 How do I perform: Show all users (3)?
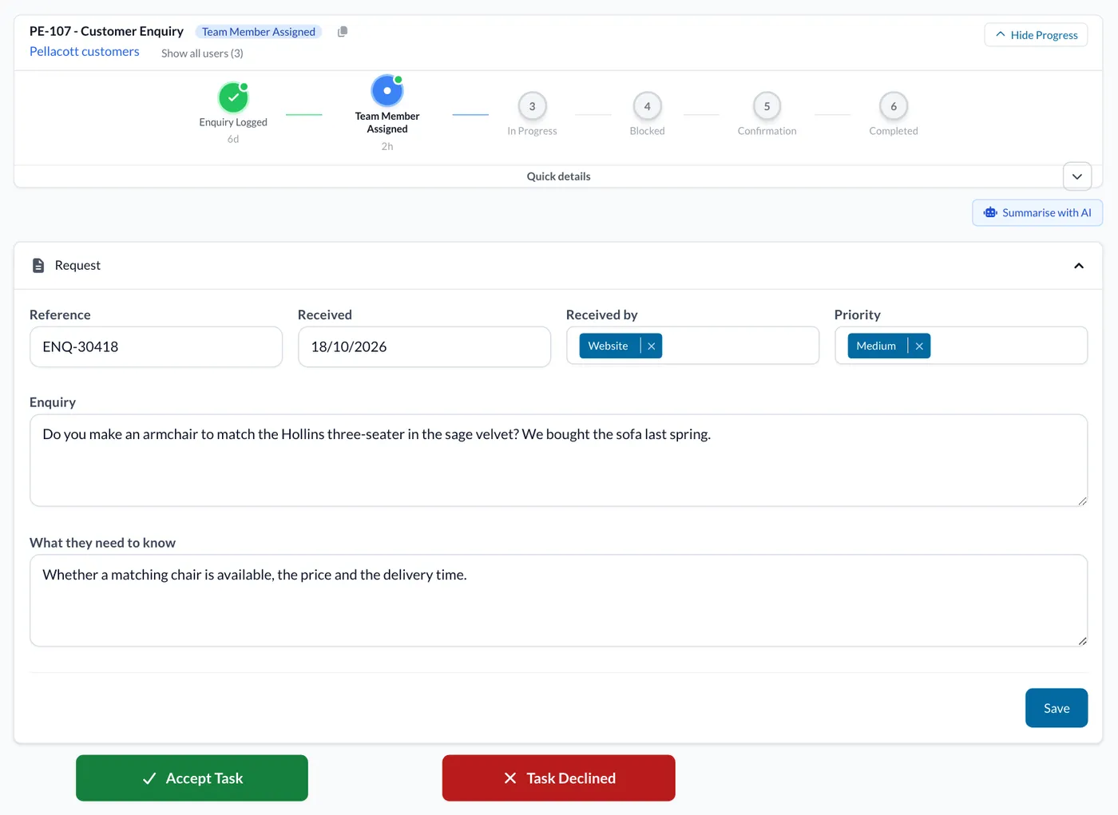202,53
